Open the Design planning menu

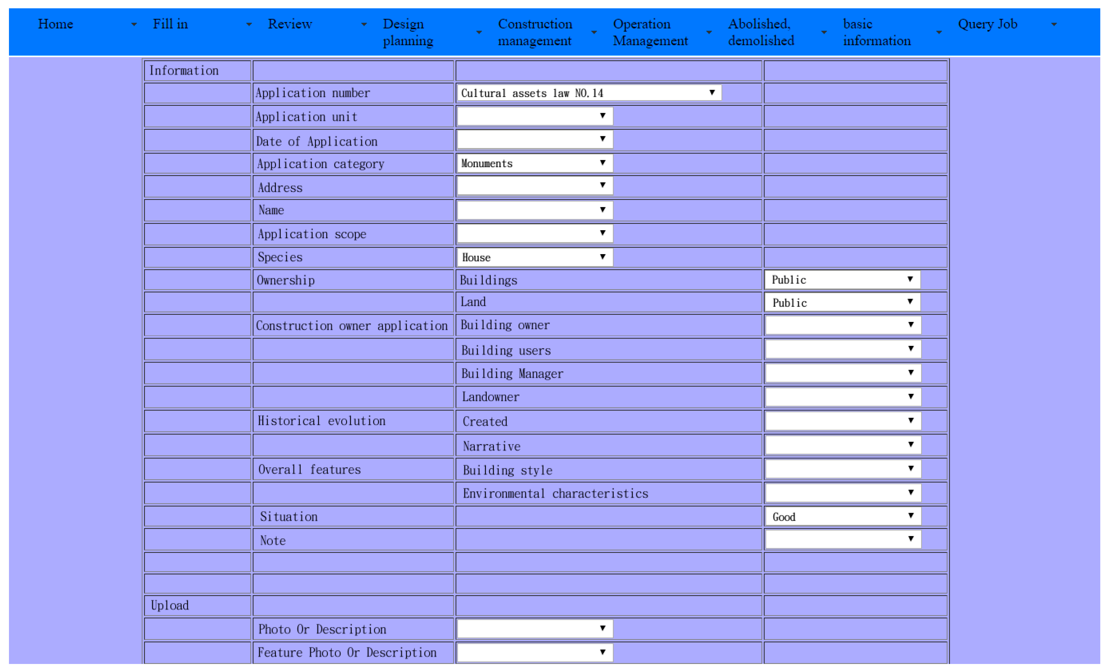tap(407, 32)
